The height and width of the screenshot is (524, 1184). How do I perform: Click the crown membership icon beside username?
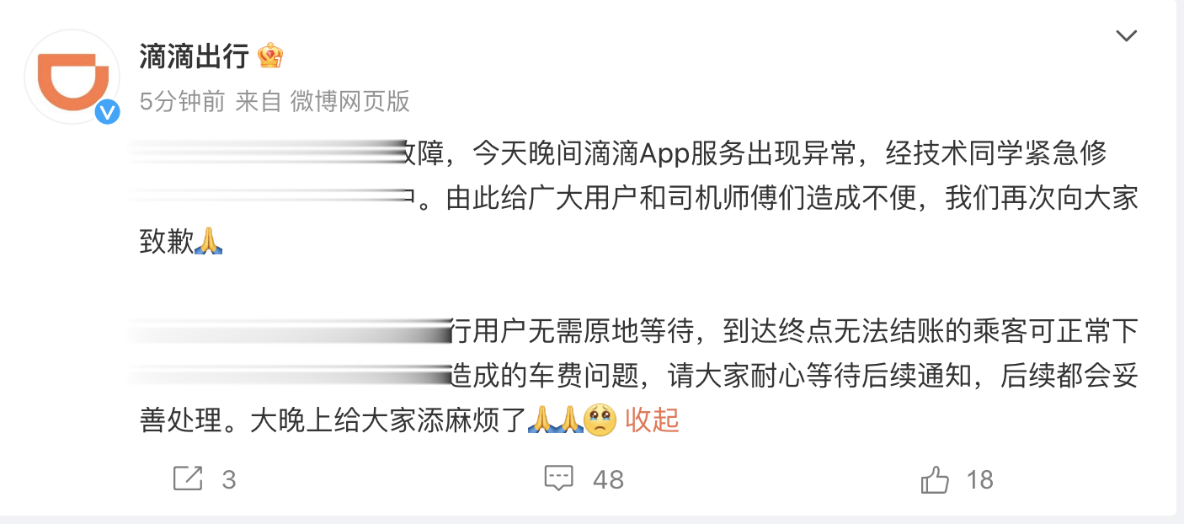click(x=269, y=56)
